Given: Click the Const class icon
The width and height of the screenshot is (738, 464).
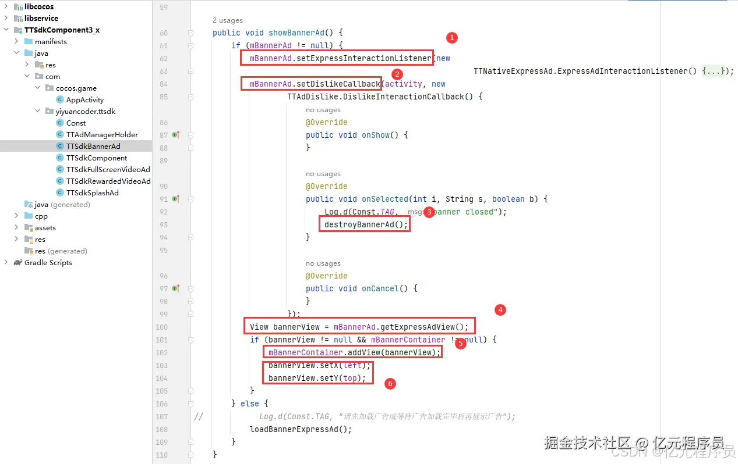Looking at the screenshot, I should point(61,123).
